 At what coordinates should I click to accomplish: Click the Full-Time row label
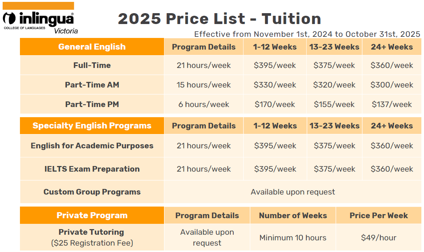coord(92,65)
